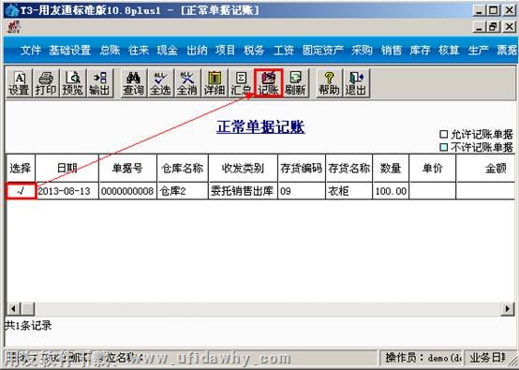Open the 现金 menu
This screenshot has height=370, width=519.
click(167, 51)
